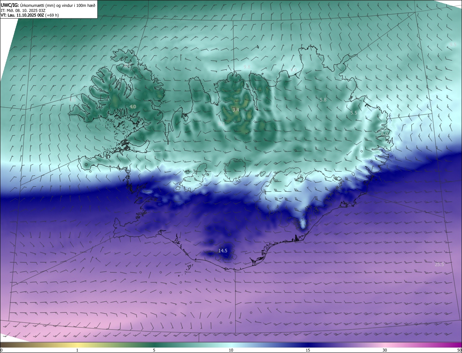This screenshot has height=353, width=462.
Task: Click the 0 tick on the color scale
Action: click(x=1, y=350)
